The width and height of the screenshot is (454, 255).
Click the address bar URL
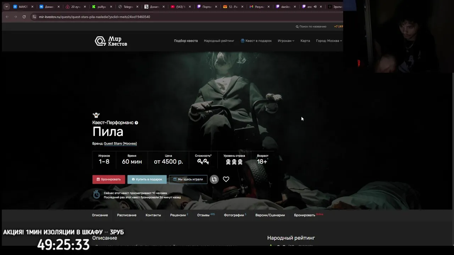pos(94,17)
